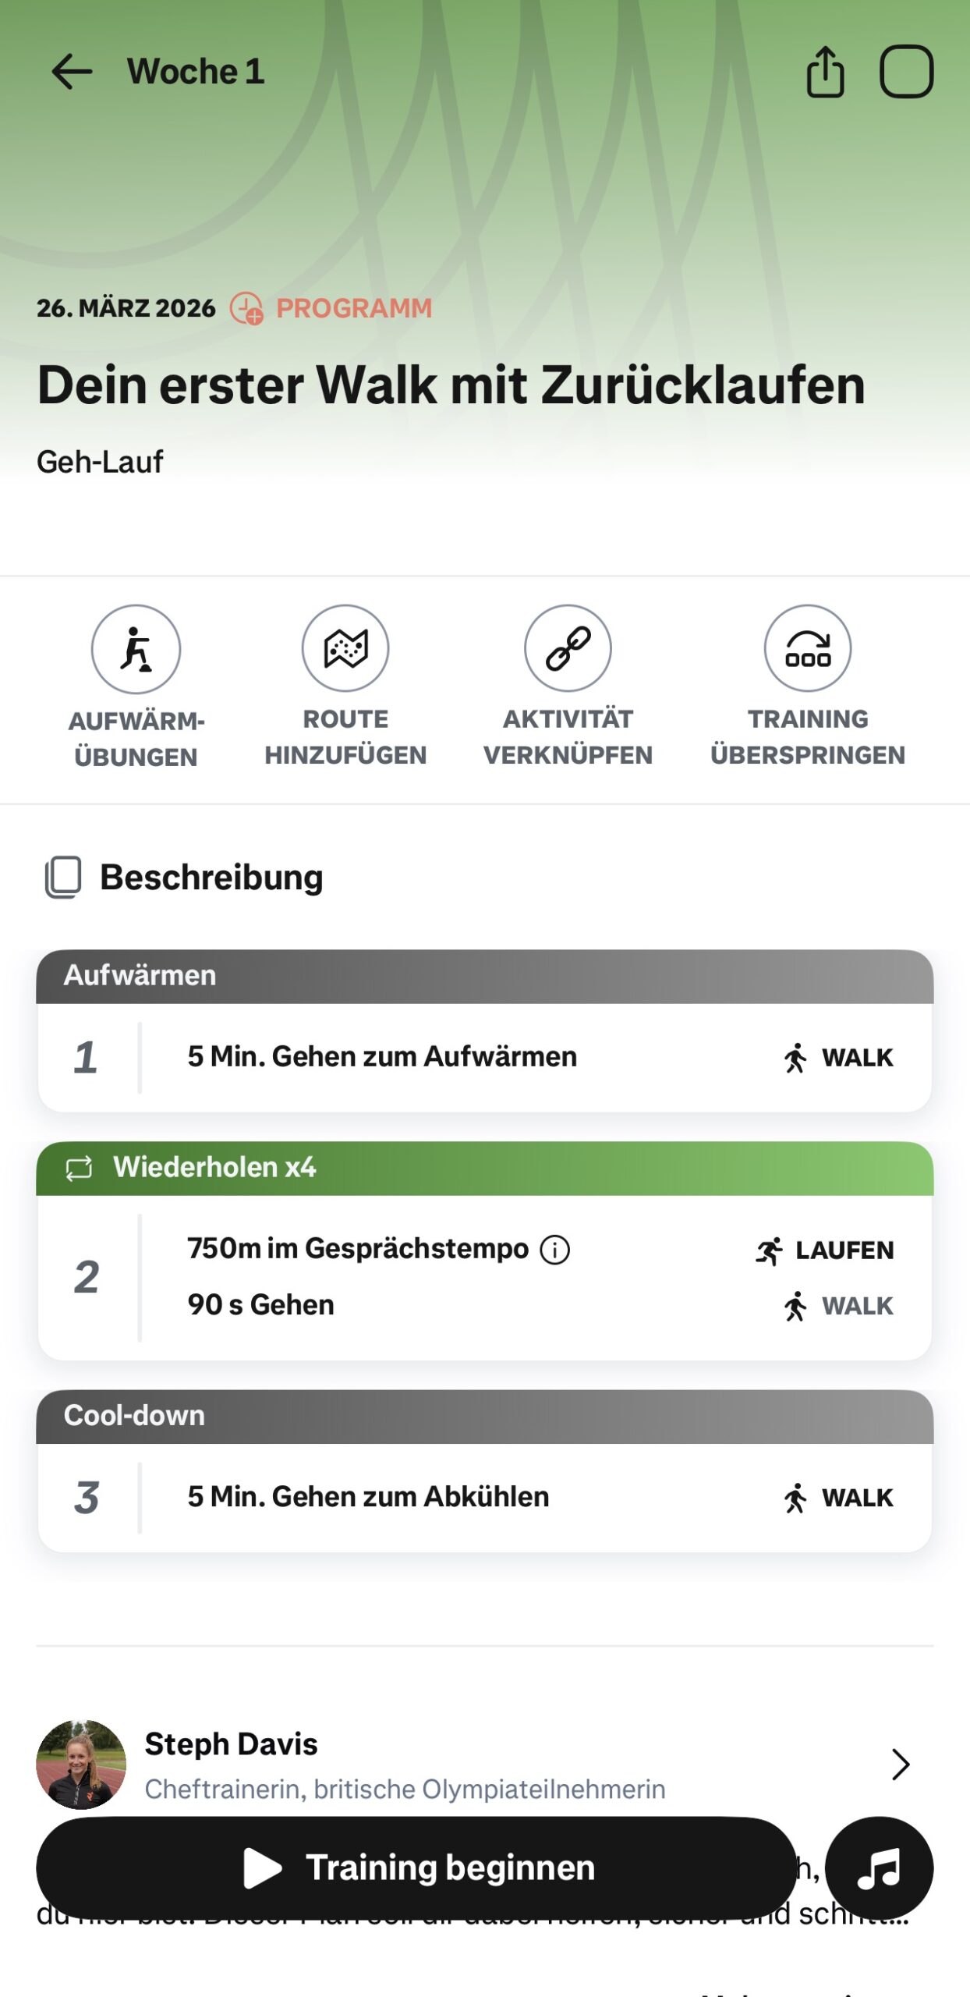Tap the Woche 1 title

coord(196,72)
